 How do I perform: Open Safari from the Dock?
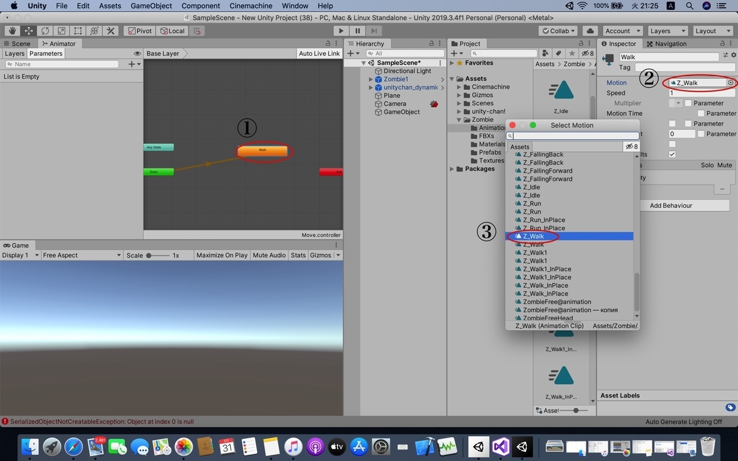pyautogui.click(x=73, y=446)
